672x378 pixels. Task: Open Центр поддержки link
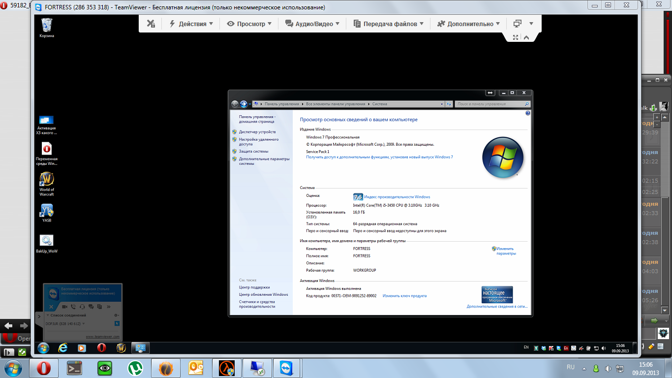click(x=254, y=287)
